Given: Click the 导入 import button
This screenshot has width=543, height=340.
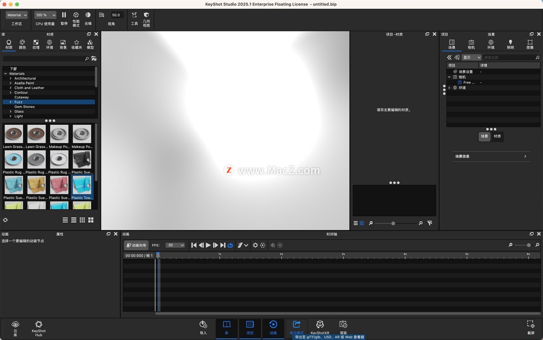Looking at the screenshot, I should [203, 328].
